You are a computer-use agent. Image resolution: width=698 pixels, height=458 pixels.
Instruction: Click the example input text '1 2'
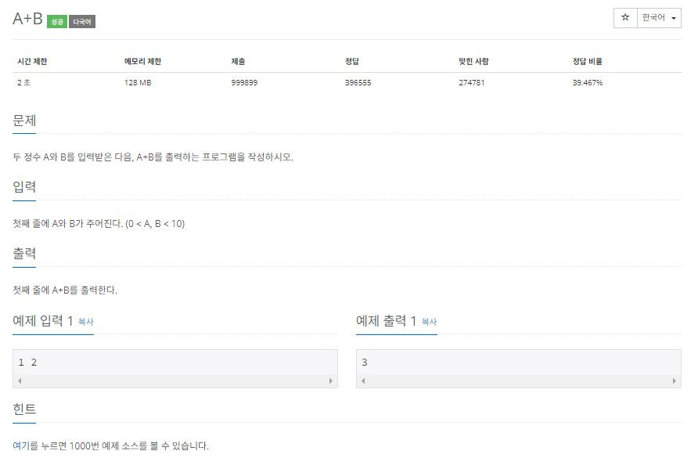[27, 362]
